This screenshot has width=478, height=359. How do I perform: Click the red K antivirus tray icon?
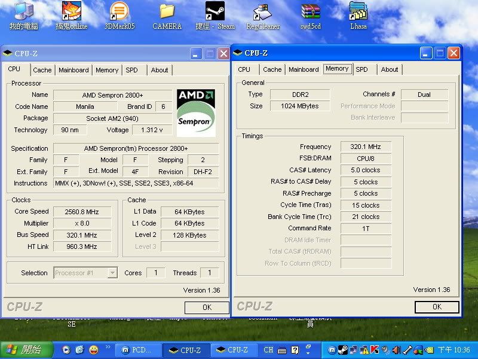pos(375,350)
